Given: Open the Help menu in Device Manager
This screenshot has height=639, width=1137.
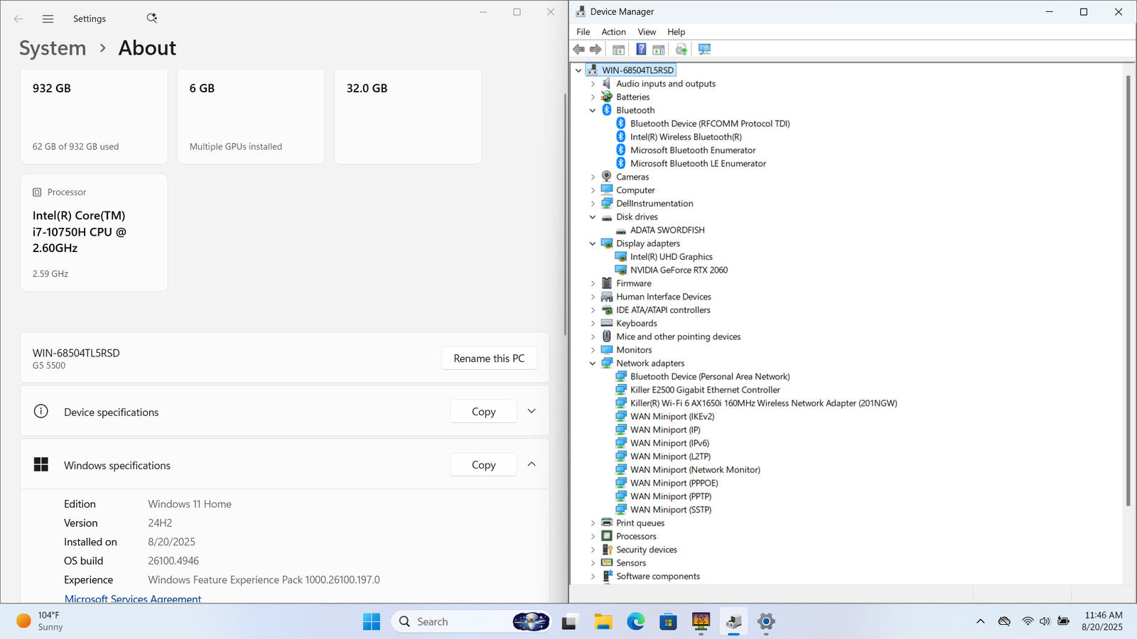Looking at the screenshot, I should point(676,32).
